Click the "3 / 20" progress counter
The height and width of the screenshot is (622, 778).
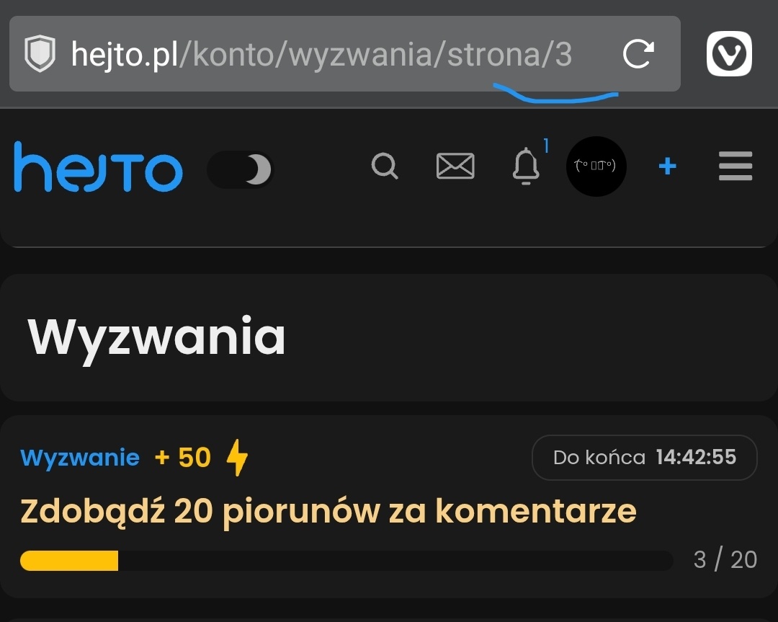(x=725, y=560)
